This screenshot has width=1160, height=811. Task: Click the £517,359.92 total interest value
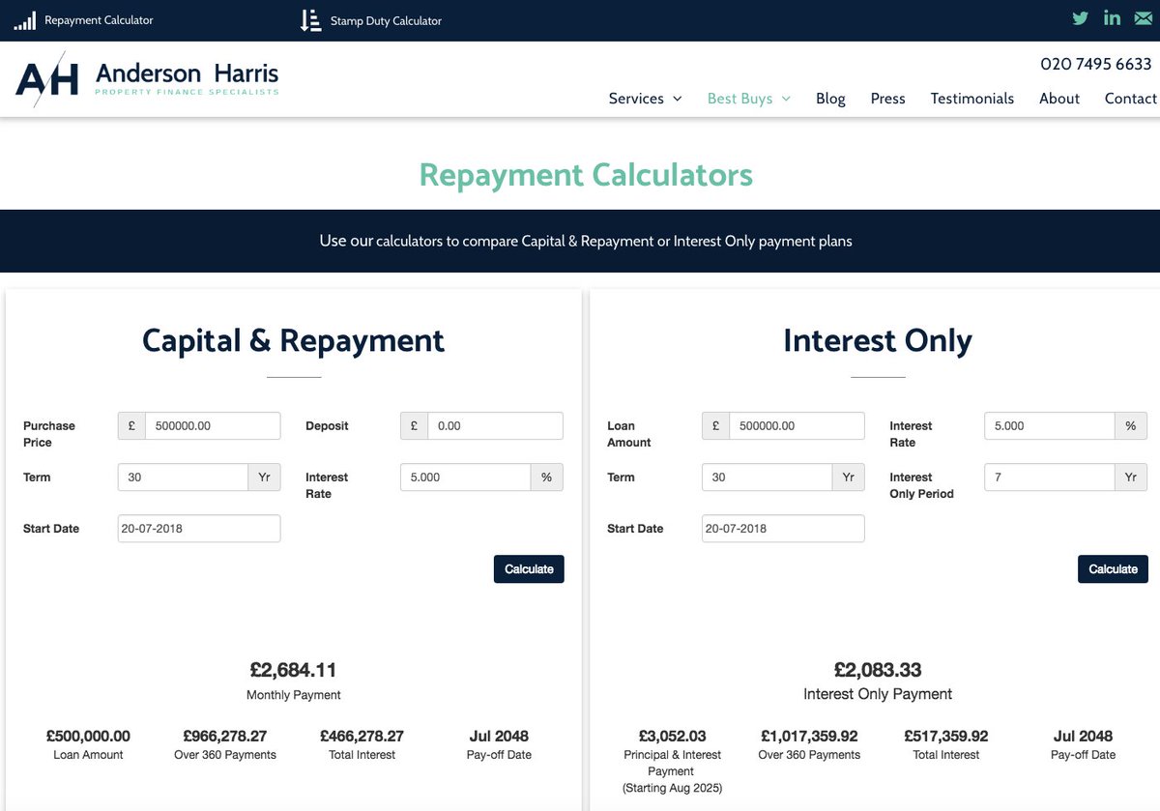(x=945, y=737)
